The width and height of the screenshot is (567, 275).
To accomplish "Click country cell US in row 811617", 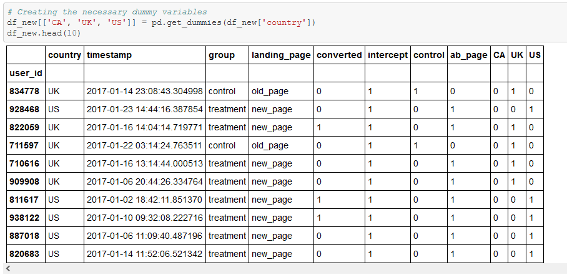I will [x=54, y=200].
